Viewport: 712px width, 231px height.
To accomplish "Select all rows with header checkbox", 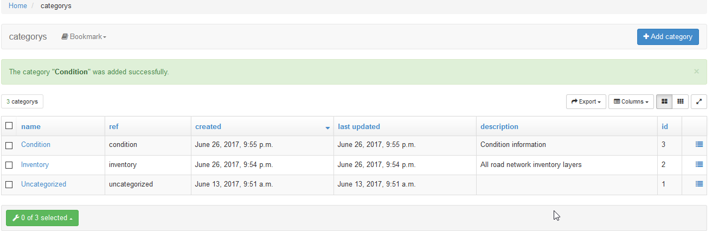I will pos(9,126).
